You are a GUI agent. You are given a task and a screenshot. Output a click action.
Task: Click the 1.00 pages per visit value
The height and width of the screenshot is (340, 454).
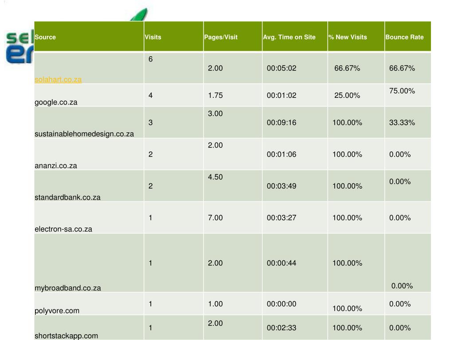[x=215, y=304]
